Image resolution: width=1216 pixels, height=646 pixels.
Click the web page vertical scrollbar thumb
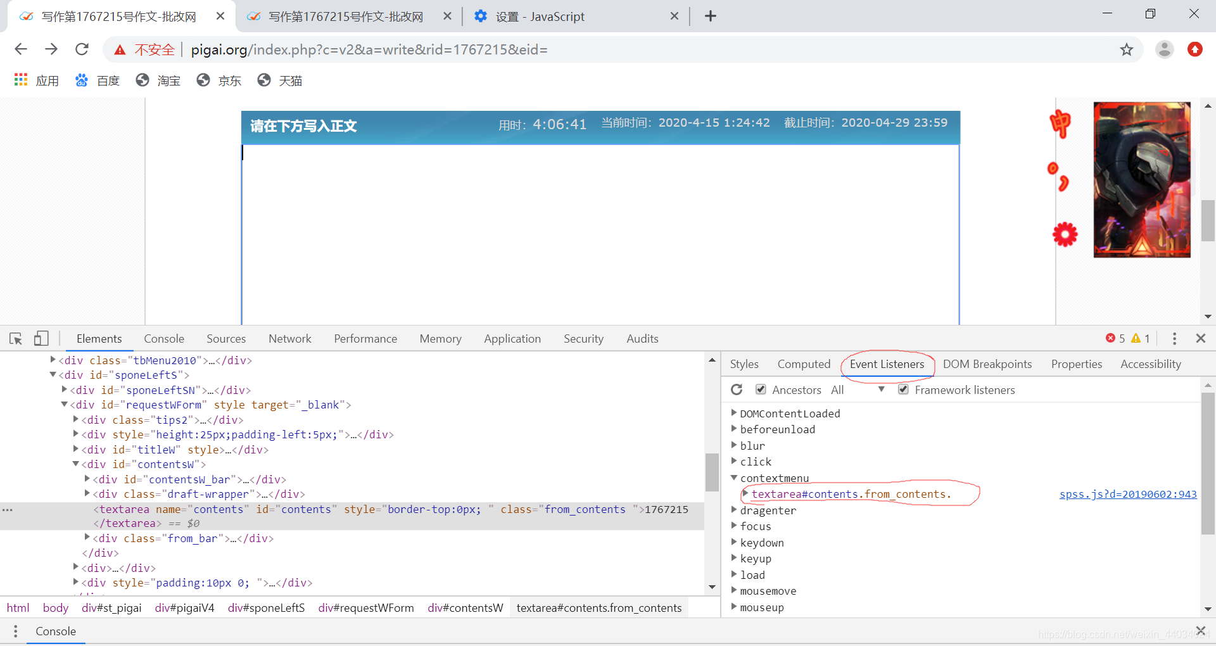1208,220
